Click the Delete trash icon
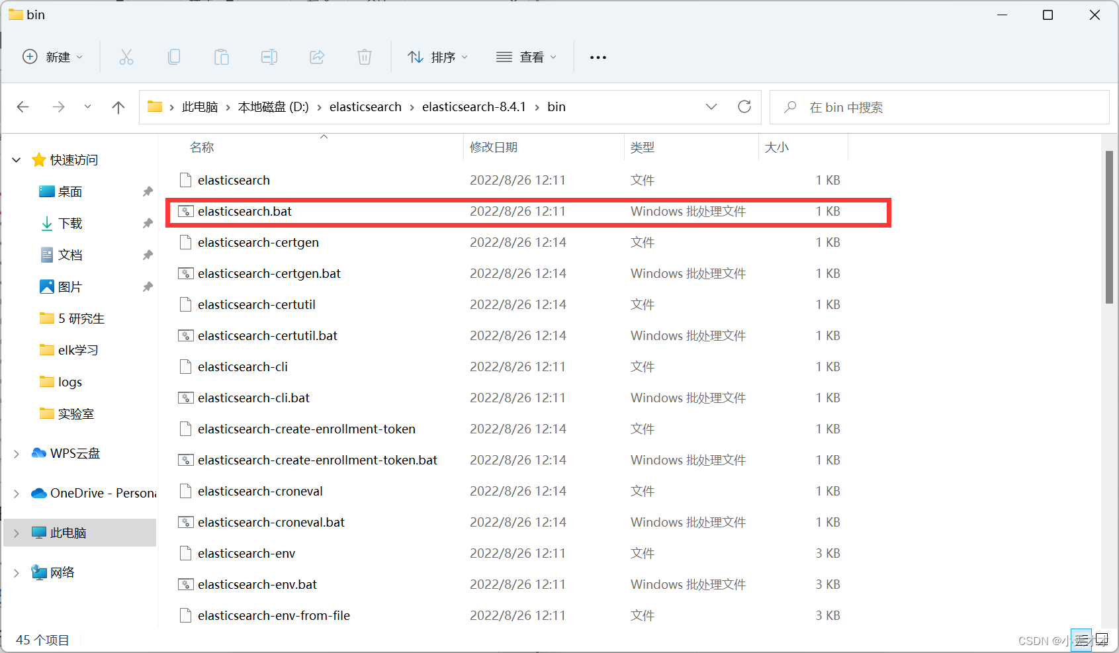 tap(365, 57)
